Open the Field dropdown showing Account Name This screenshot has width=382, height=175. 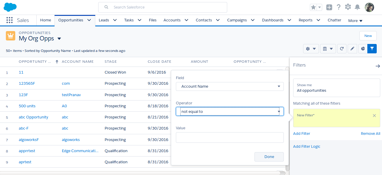tap(230, 86)
